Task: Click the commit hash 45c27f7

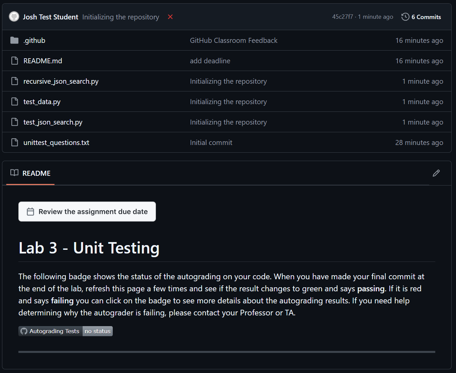Action: point(343,16)
